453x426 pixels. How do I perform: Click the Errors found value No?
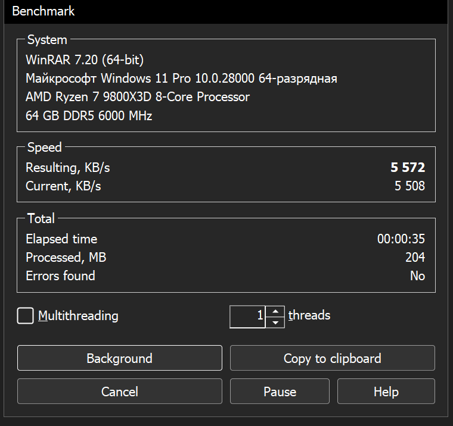417,275
